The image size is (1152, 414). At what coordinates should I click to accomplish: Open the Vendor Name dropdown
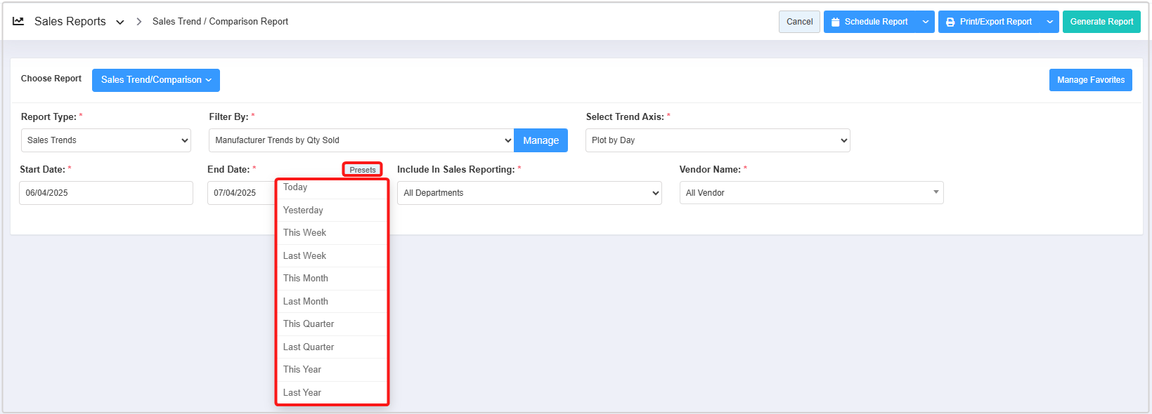(x=811, y=193)
